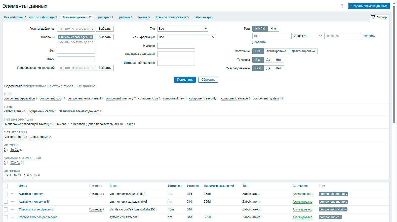Click the Filter funnel icon
This screenshot has height=222, width=397.
coord(373,17)
